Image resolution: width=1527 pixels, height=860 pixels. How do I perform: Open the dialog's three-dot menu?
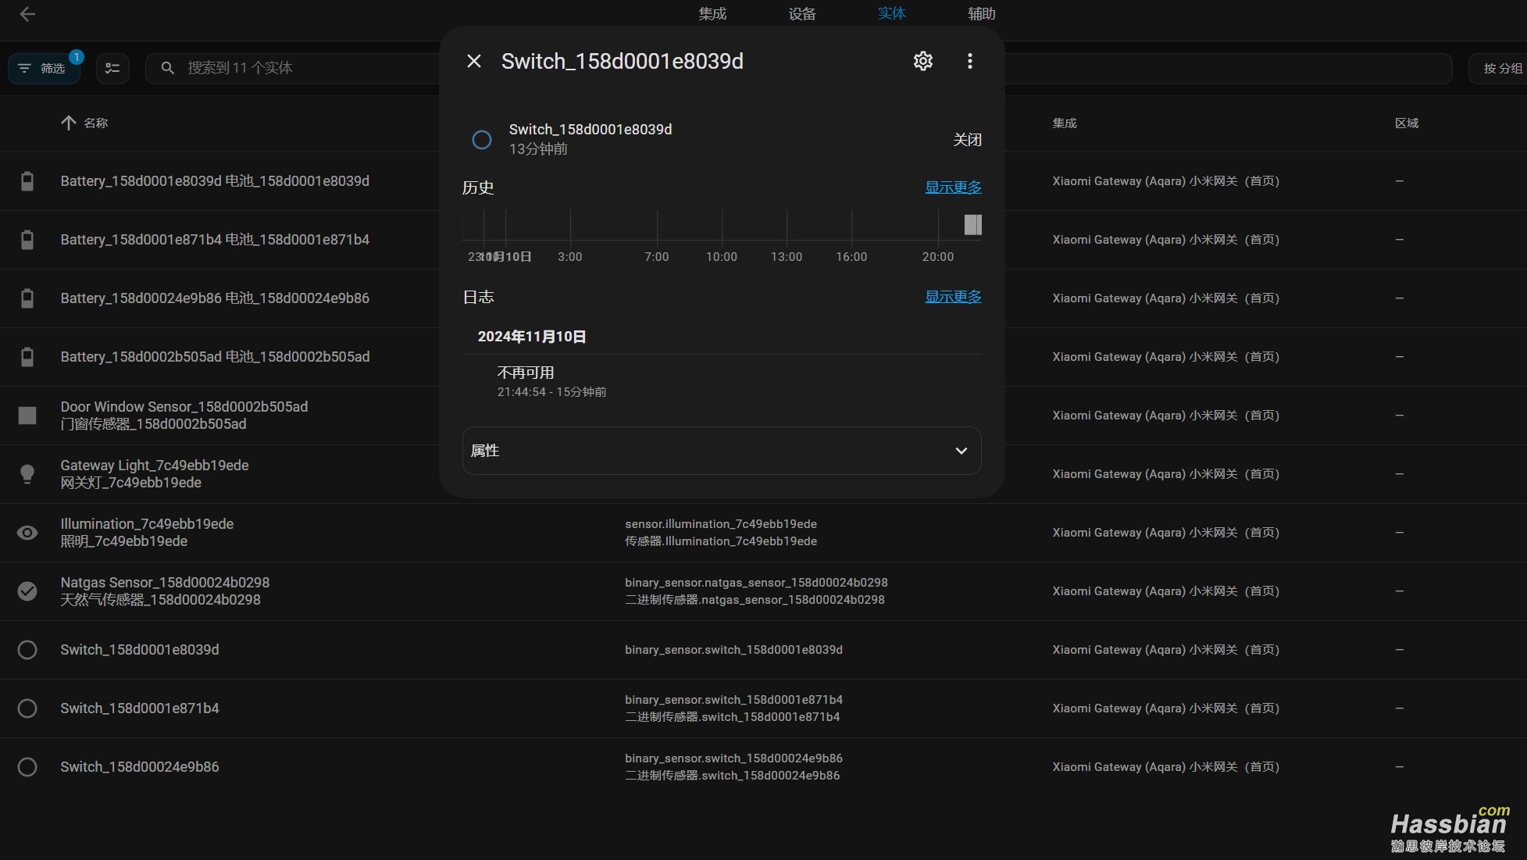[970, 61]
